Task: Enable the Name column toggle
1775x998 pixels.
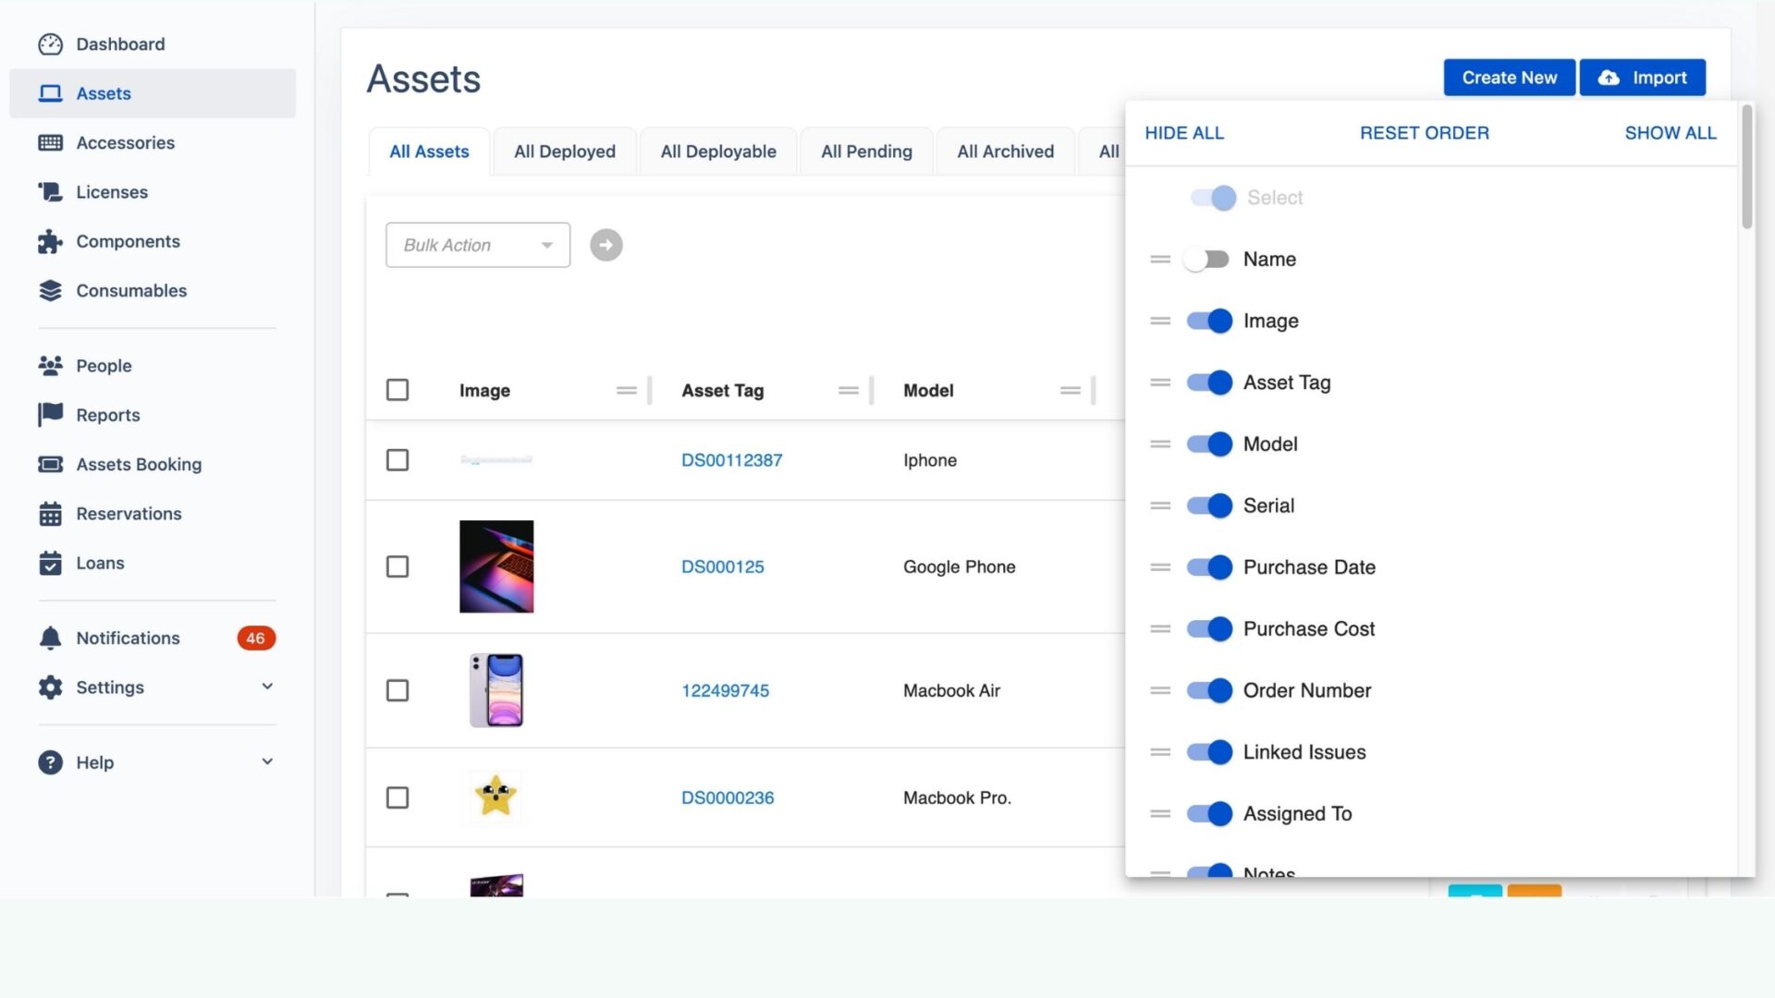Action: point(1206,260)
